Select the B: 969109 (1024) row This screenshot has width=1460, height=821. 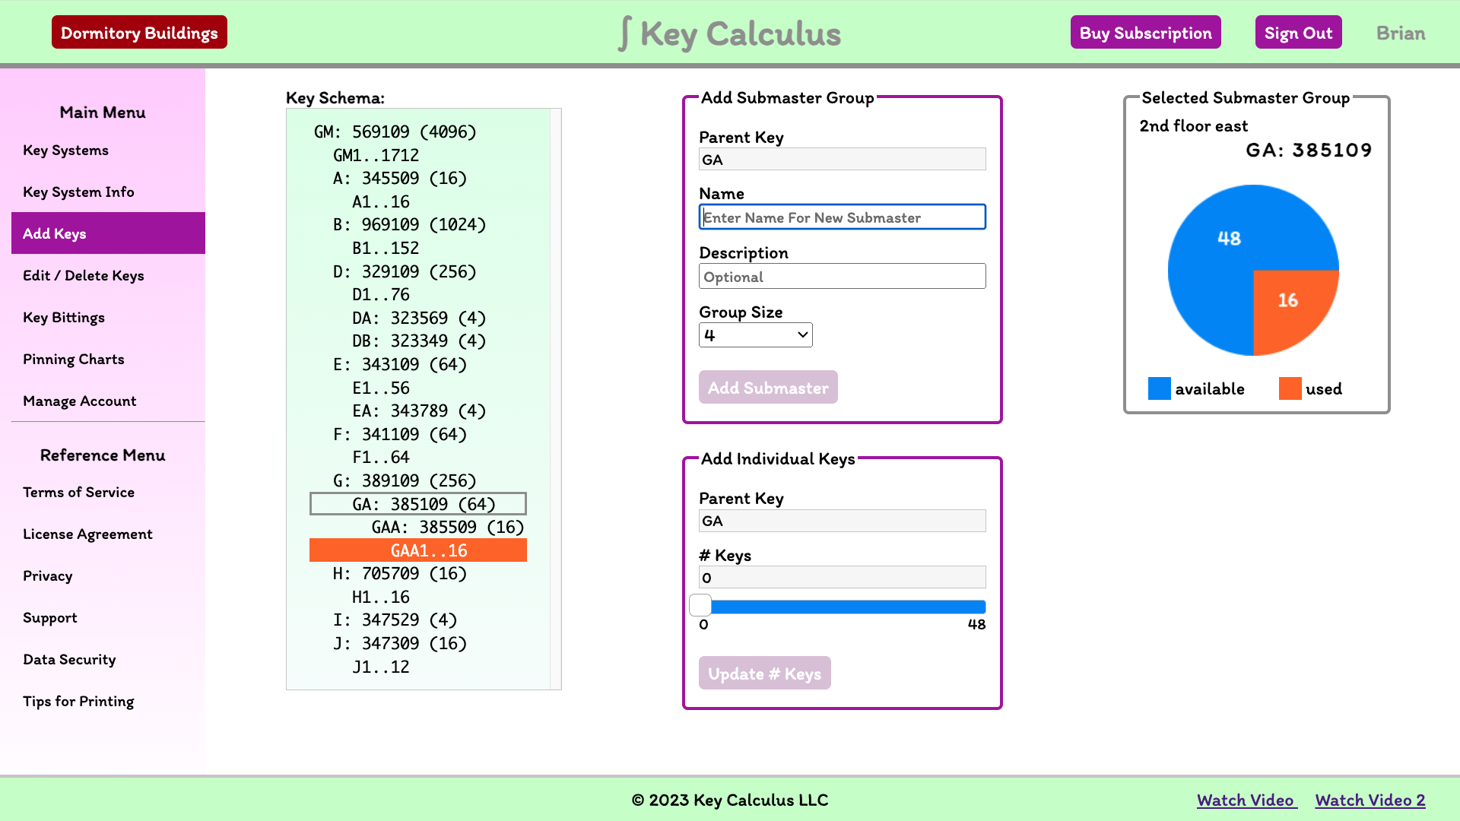(418, 224)
